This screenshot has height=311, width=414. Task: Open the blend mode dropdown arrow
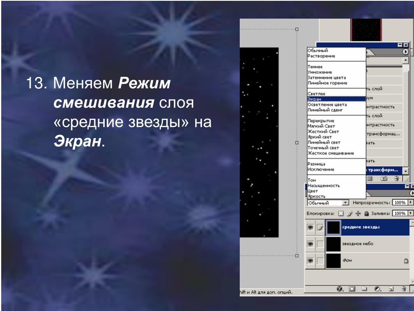(345, 203)
